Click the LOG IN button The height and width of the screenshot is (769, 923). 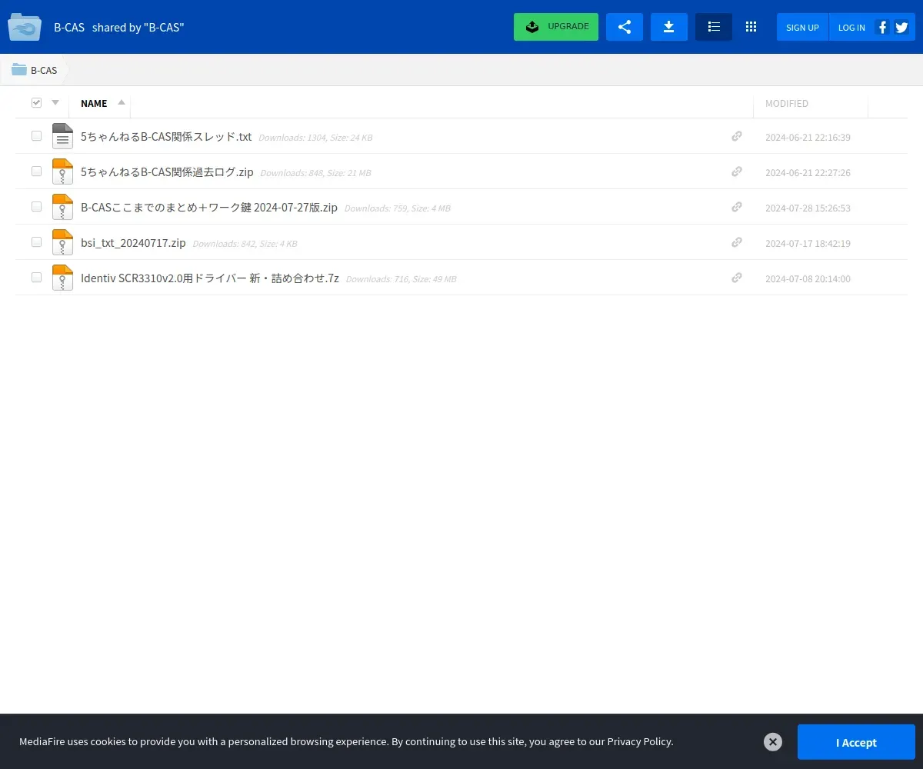pyautogui.click(x=851, y=27)
